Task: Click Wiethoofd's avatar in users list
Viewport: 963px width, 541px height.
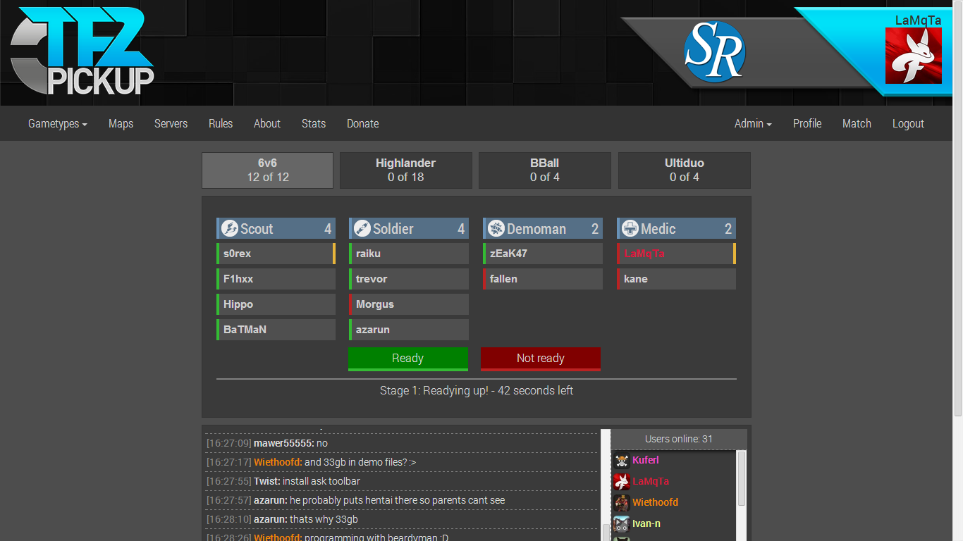Action: coord(622,503)
